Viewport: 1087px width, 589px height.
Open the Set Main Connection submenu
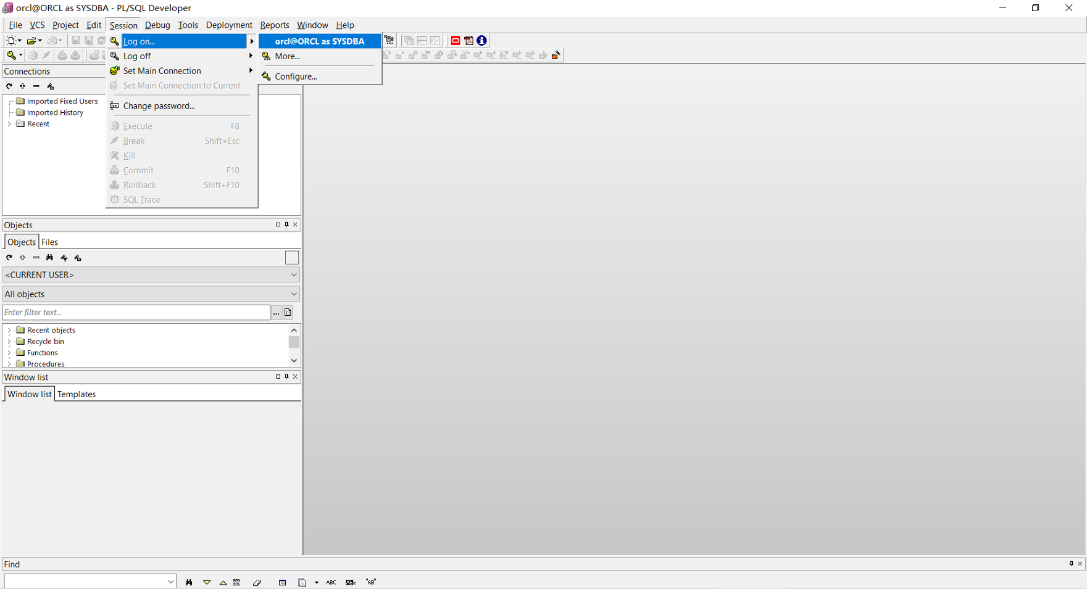coord(181,71)
